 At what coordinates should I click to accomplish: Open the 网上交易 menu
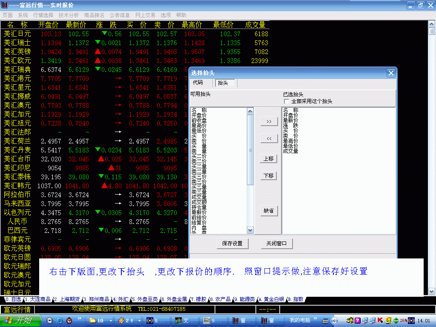pyautogui.click(x=145, y=15)
